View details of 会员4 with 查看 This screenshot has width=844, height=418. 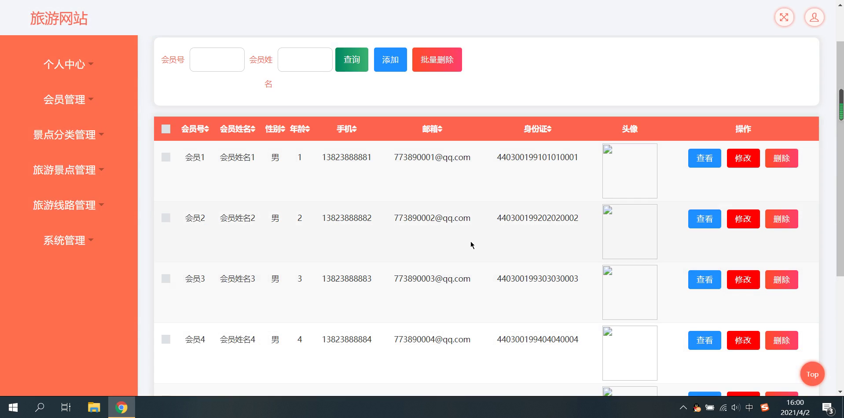705,340
